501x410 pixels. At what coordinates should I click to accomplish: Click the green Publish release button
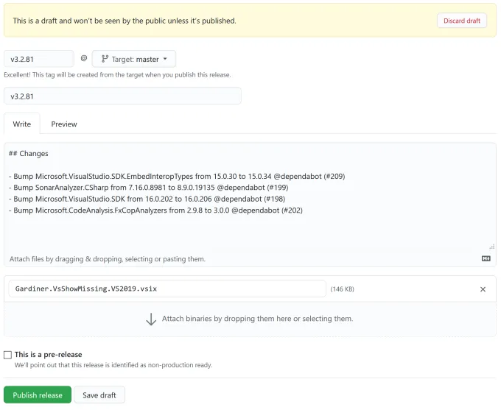(x=38, y=395)
